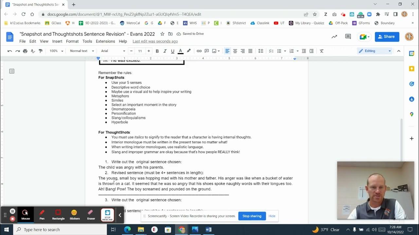Open Google Keep side panel
The image size is (419, 235).
(412, 69)
